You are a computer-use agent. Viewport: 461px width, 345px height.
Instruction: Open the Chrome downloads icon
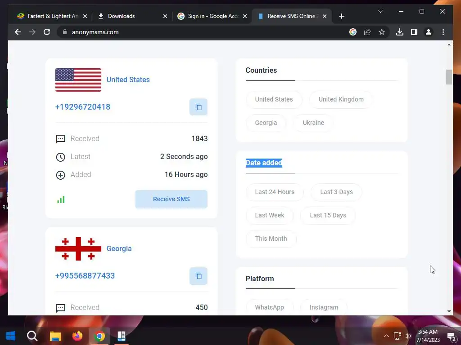pos(400,32)
